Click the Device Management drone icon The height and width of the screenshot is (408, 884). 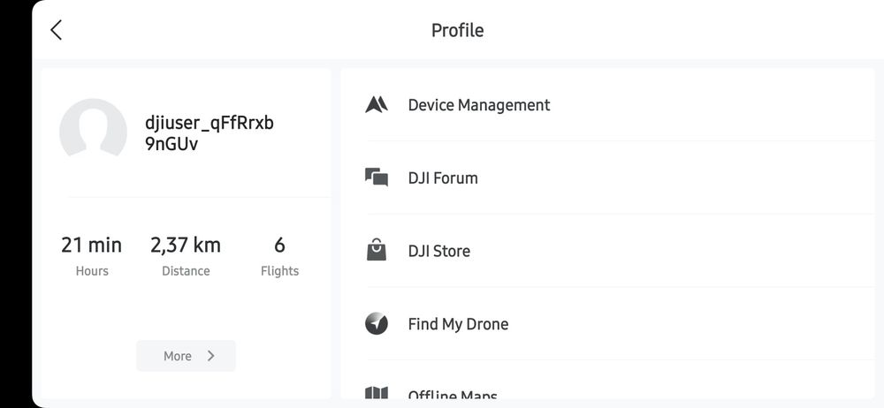(x=377, y=105)
